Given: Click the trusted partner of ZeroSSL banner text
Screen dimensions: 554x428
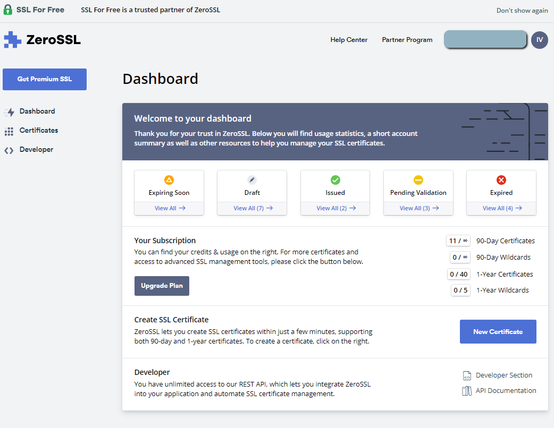Looking at the screenshot, I should tap(150, 10).
